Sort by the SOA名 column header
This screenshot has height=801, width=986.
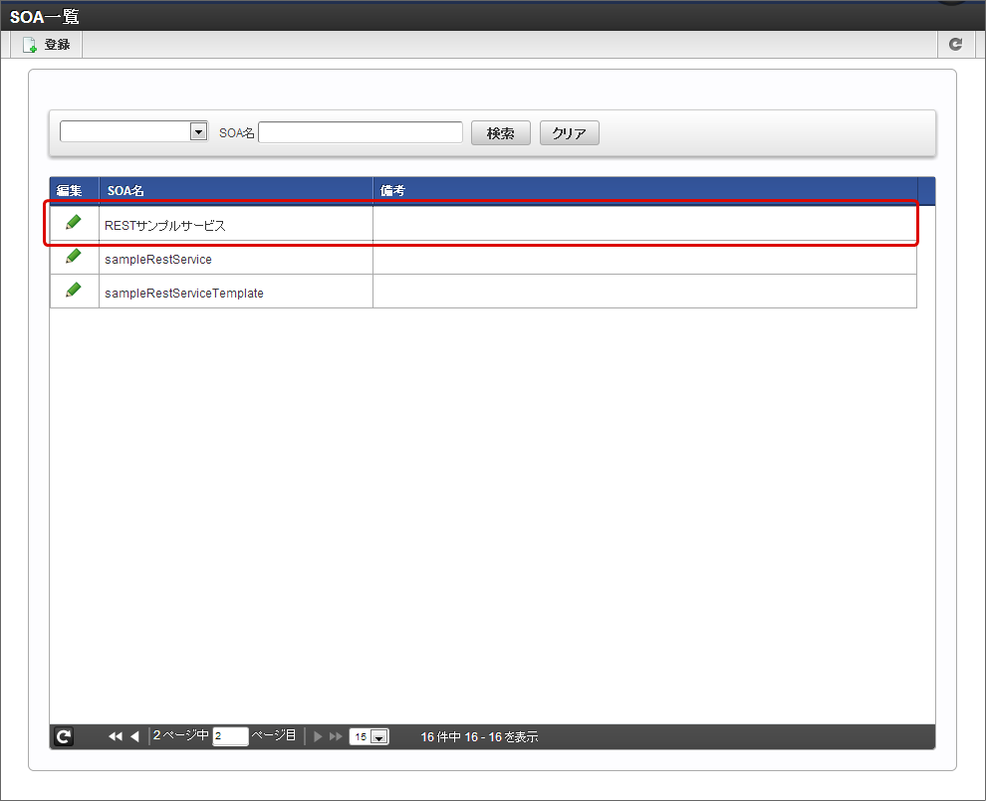point(236,190)
